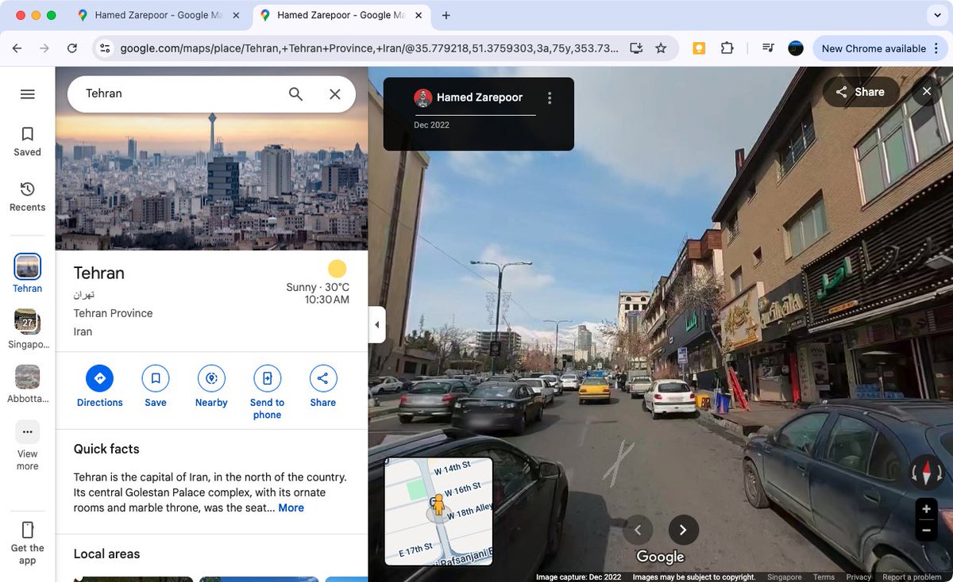The image size is (953, 582).
Task: Click the minimap with pegman
Action: [x=438, y=511]
